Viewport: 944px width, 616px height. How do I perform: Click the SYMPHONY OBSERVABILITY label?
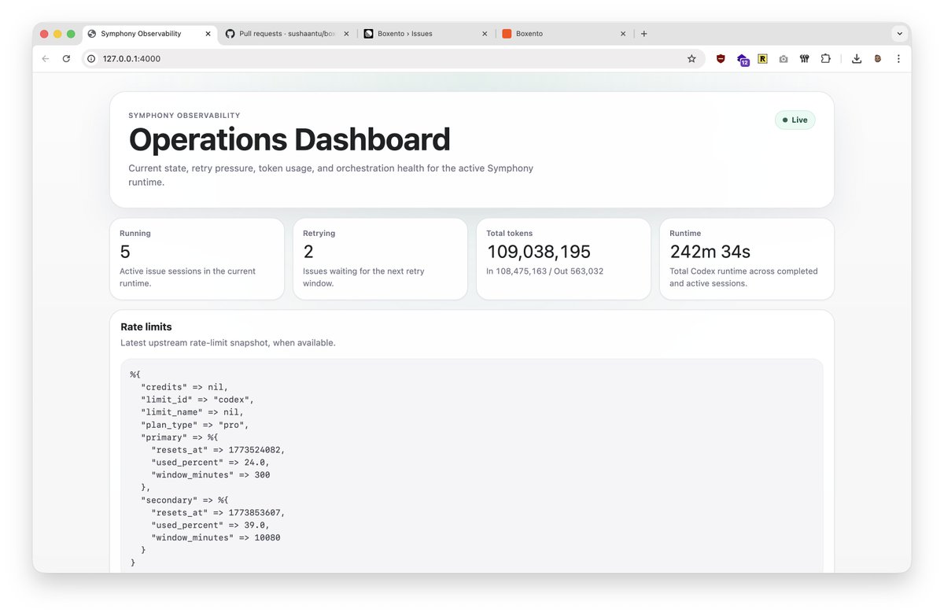coord(184,116)
